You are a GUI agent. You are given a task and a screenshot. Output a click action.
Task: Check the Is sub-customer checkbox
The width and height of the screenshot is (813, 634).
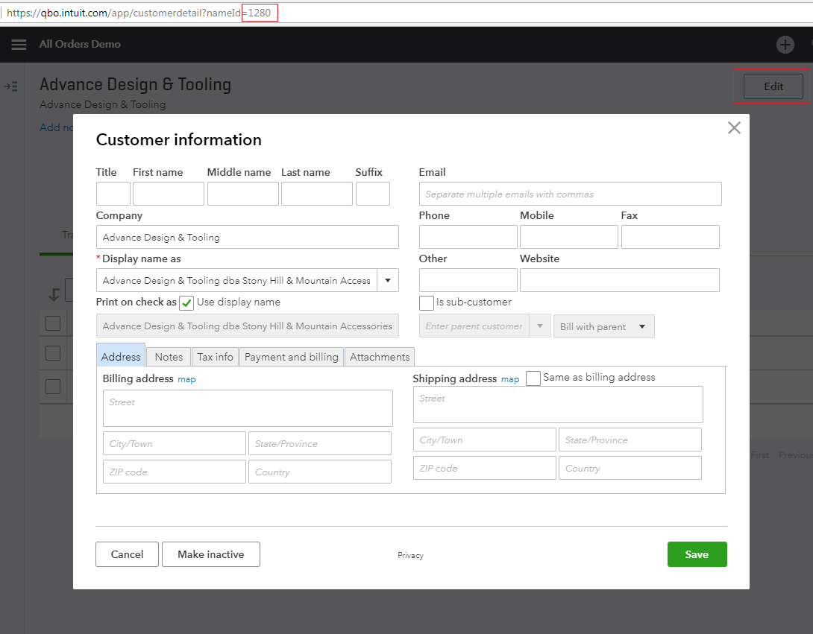(427, 302)
